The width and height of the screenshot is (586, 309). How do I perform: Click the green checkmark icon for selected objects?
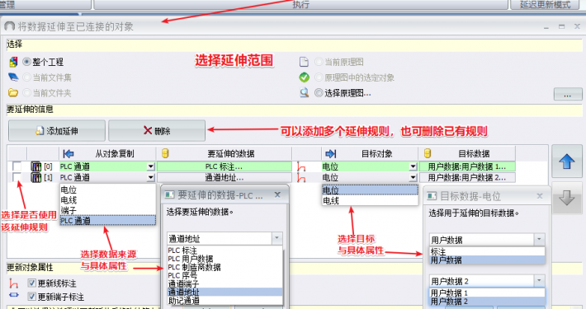305,77
